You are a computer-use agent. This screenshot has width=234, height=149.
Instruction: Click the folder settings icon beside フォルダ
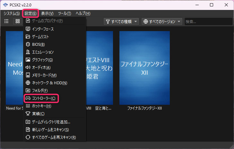click(x=28, y=90)
